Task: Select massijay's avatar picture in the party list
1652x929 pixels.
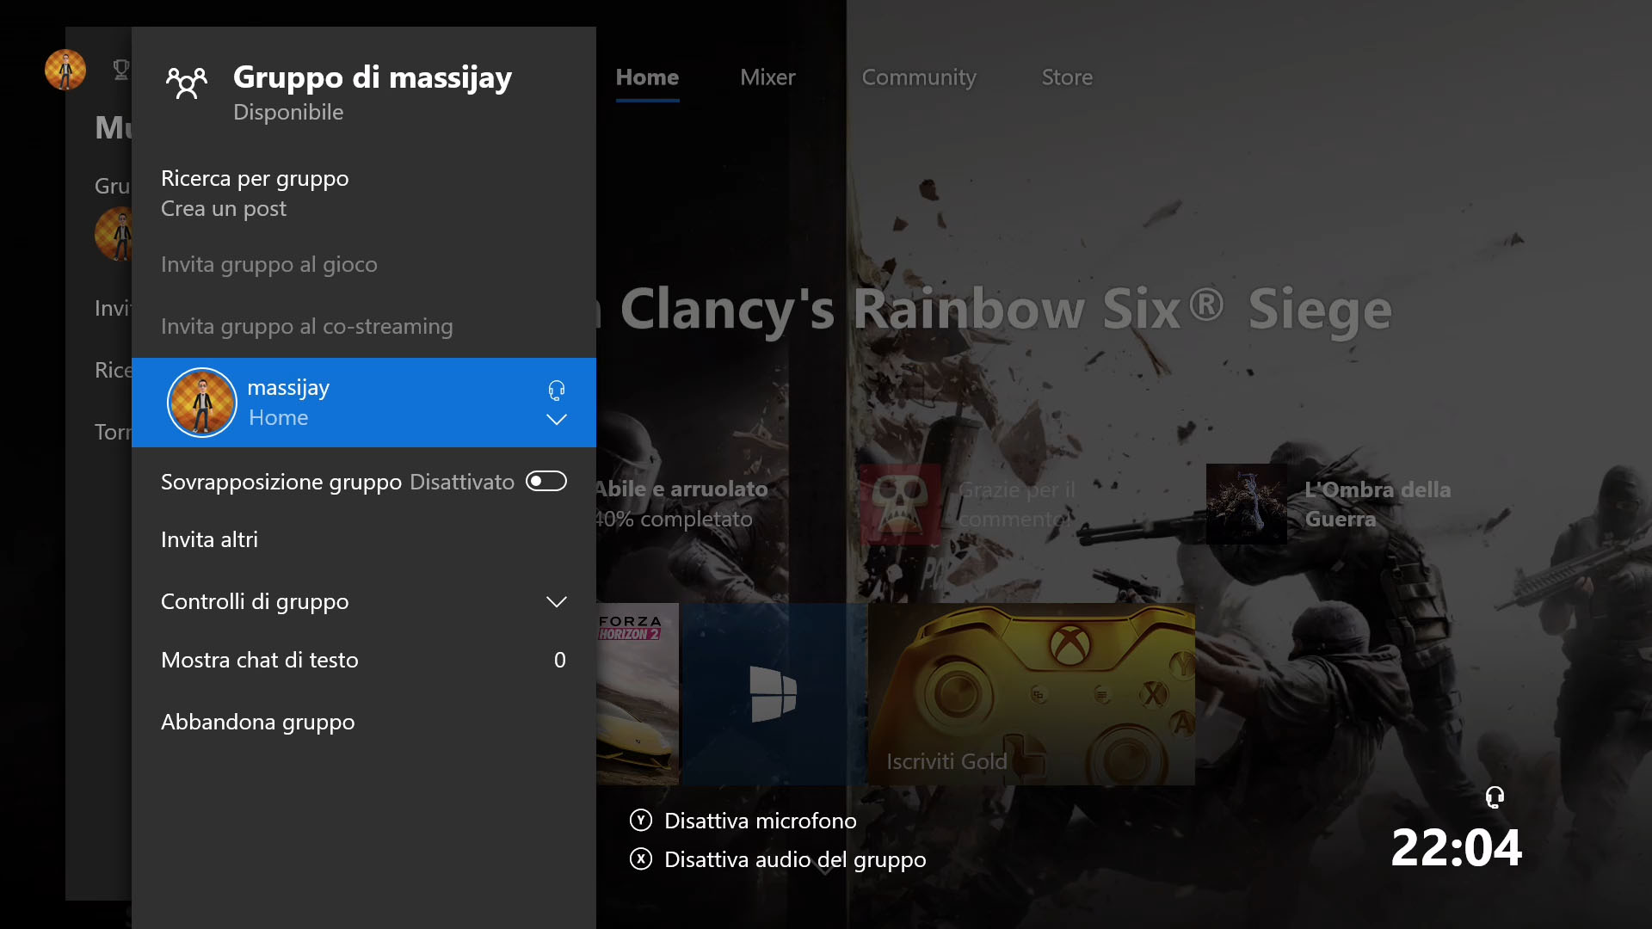Action: point(202,403)
